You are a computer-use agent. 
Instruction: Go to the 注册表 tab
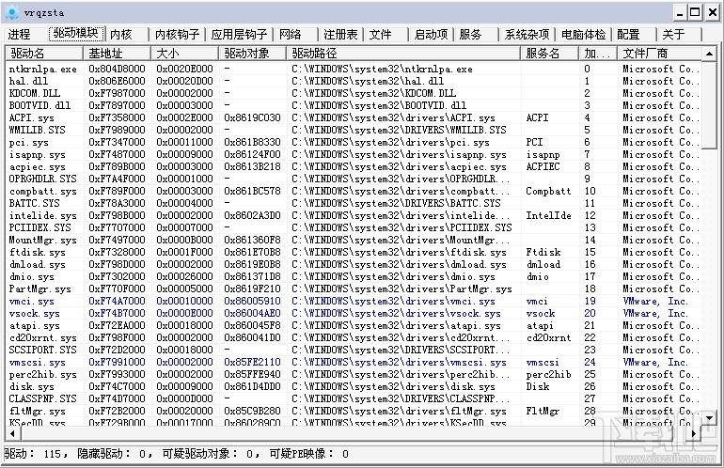coord(340,34)
